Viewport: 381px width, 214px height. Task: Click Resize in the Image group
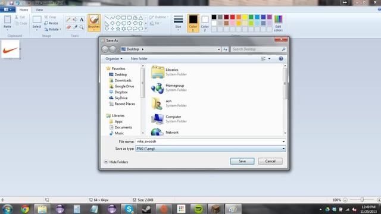tap(51, 23)
